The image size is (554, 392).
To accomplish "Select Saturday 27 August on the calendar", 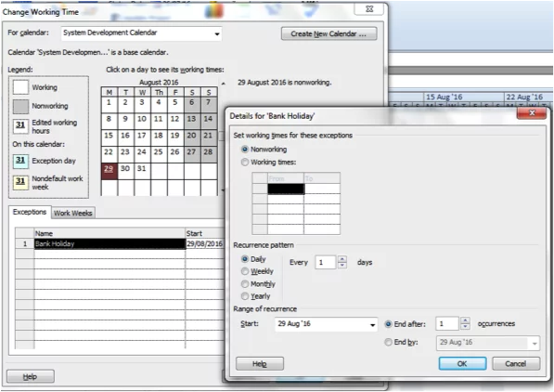I will pos(192,154).
